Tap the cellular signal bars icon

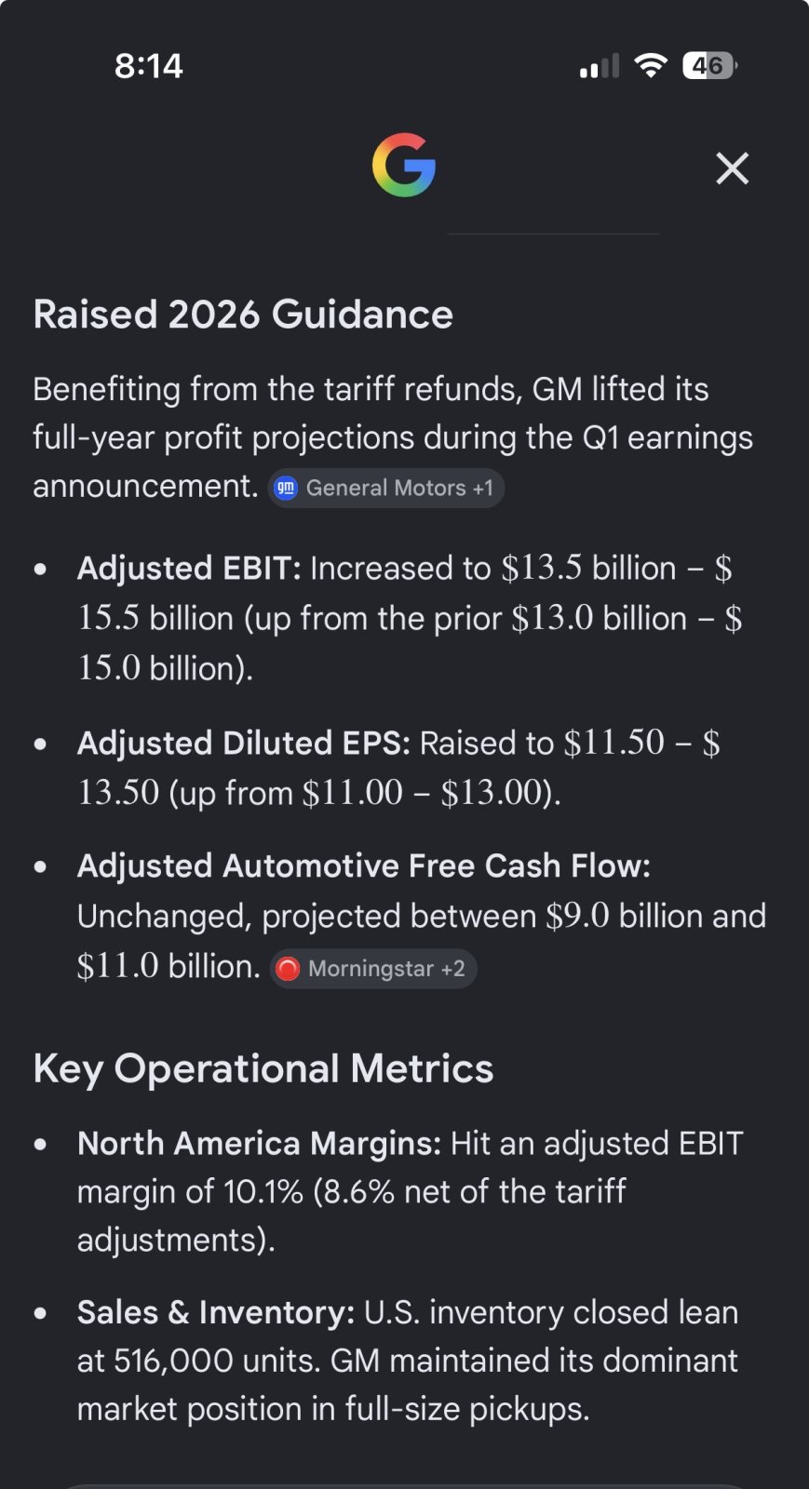599,66
